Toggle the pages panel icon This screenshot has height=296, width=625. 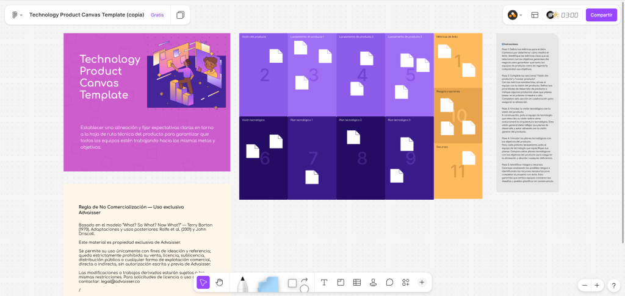(x=180, y=15)
